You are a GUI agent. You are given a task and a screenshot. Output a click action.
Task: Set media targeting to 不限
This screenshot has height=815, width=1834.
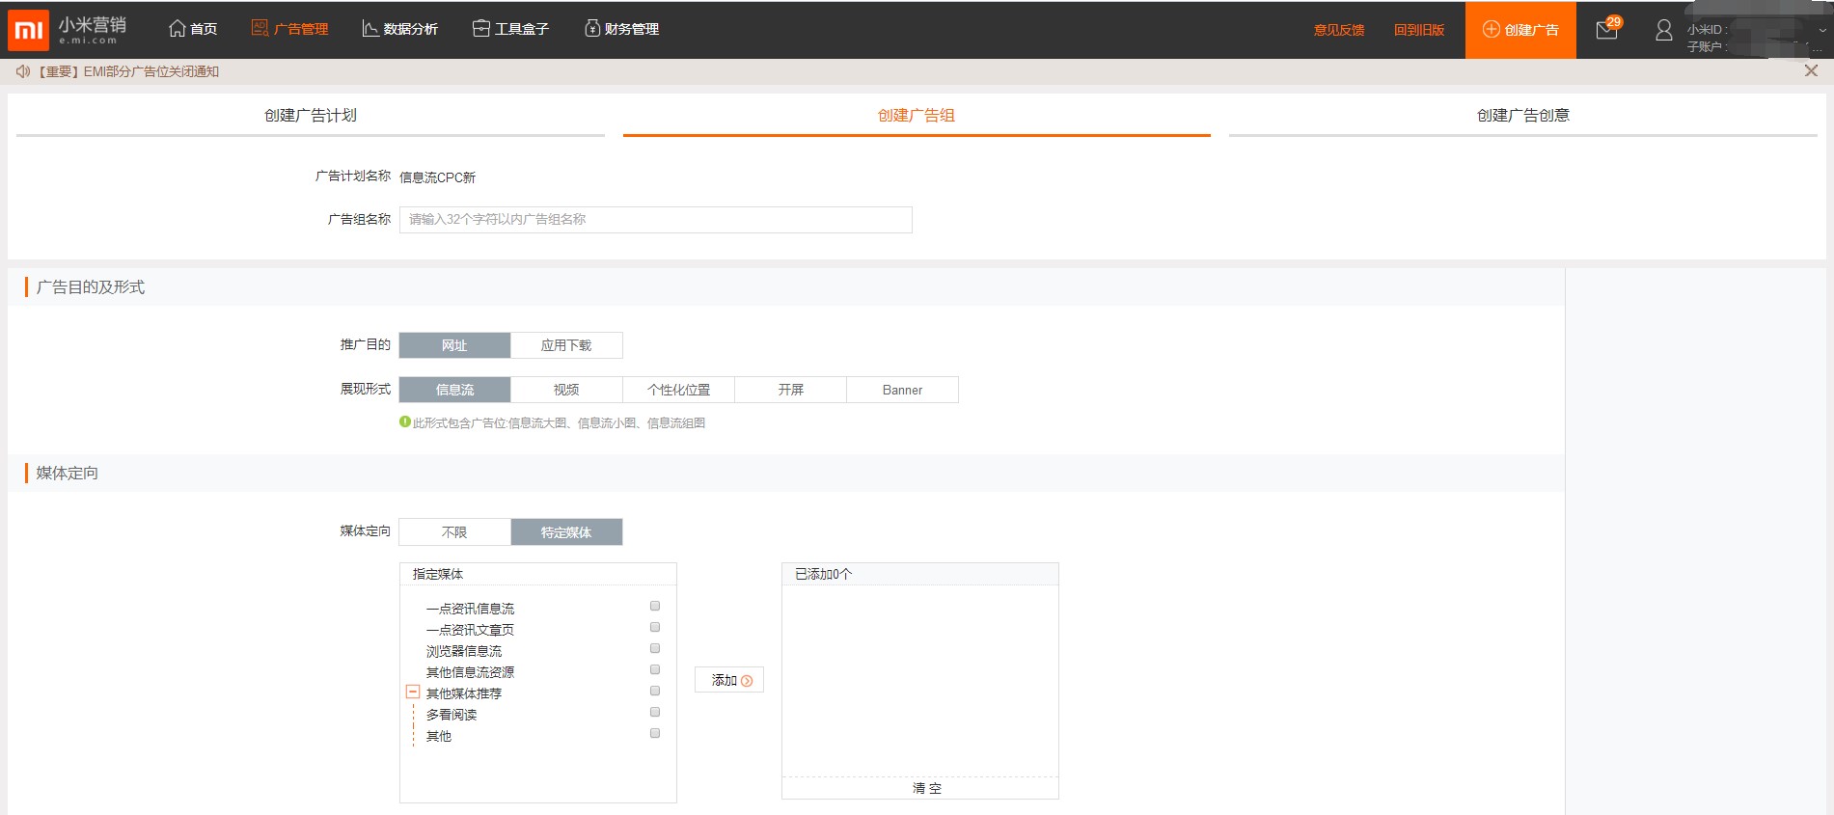454,532
